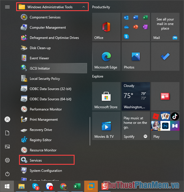
Task: Select iSCSI Initiator
Action: [x=53, y=68]
